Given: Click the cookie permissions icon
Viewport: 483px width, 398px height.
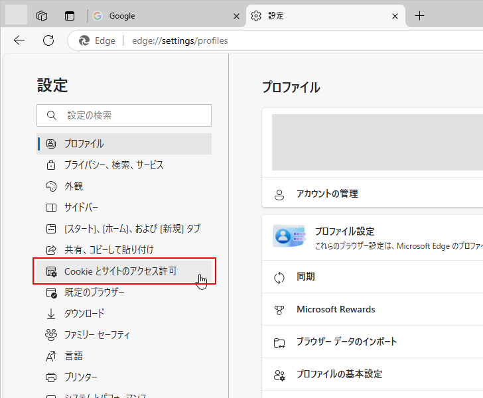Looking at the screenshot, I should point(51,271).
